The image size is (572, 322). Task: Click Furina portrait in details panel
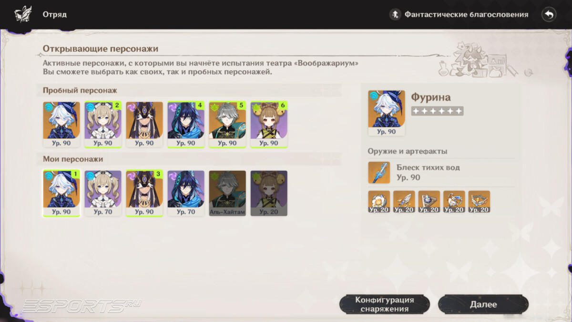(387, 113)
